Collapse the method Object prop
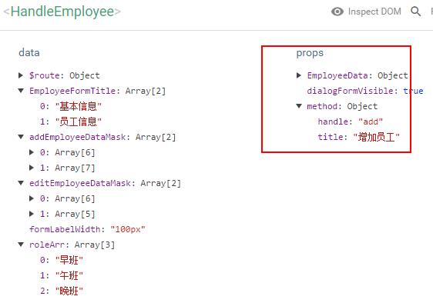Screen dimensions: 433x303 (299, 106)
